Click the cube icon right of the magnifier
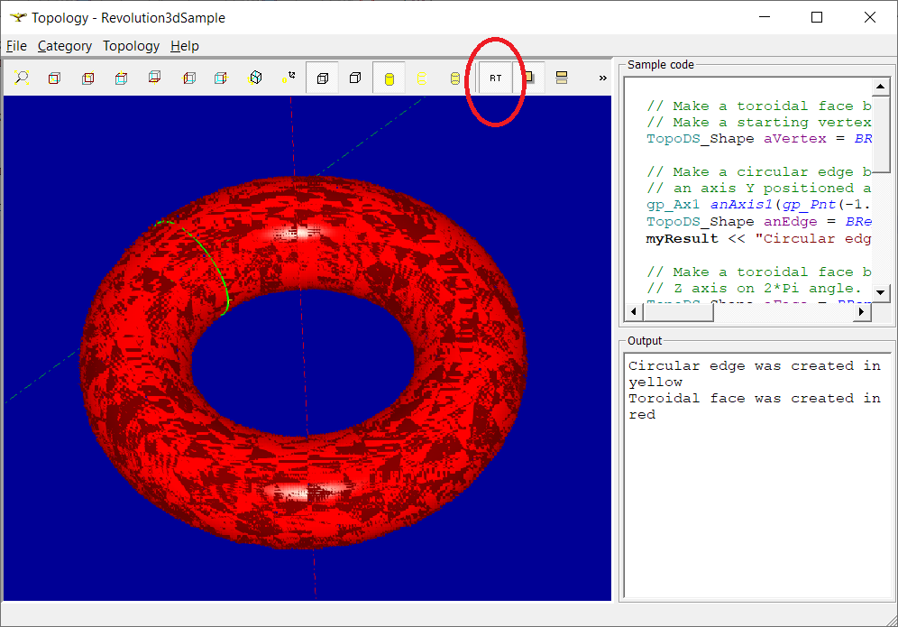 (54, 78)
